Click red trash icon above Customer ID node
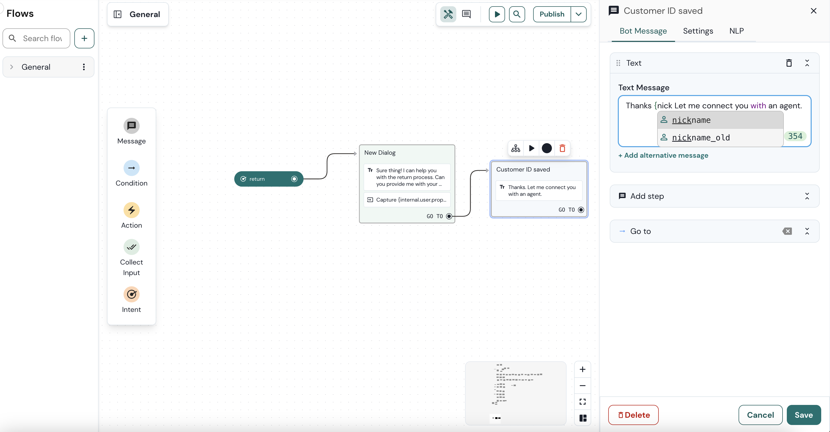This screenshot has width=830, height=432. pyautogui.click(x=562, y=148)
